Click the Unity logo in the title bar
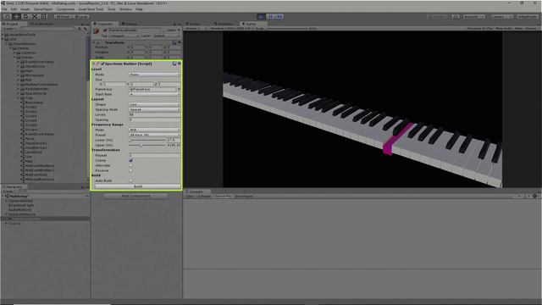 point(3,3)
